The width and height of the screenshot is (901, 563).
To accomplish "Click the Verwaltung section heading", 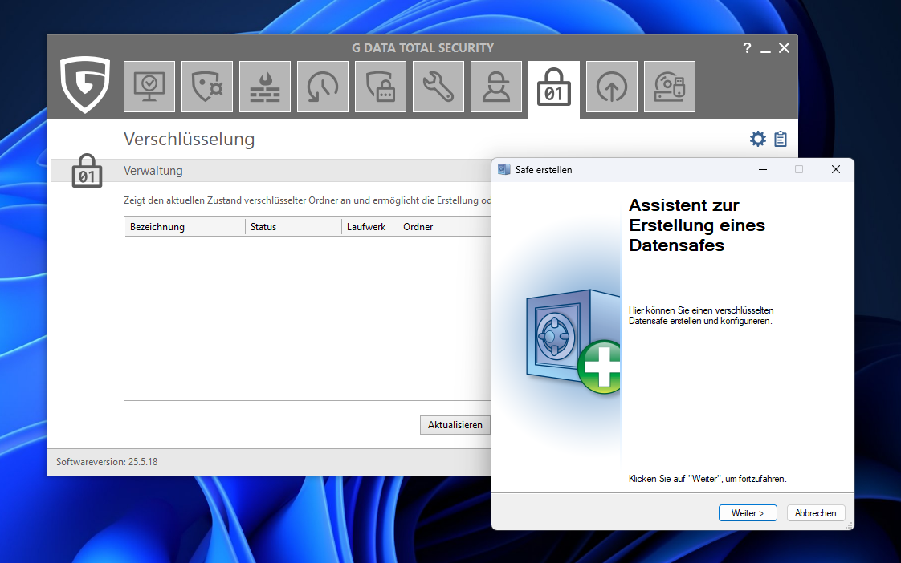I will 153,171.
